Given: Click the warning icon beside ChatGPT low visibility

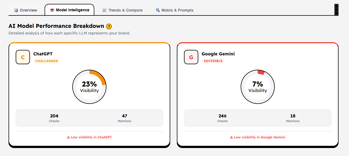Looking at the screenshot, I should point(68,137).
